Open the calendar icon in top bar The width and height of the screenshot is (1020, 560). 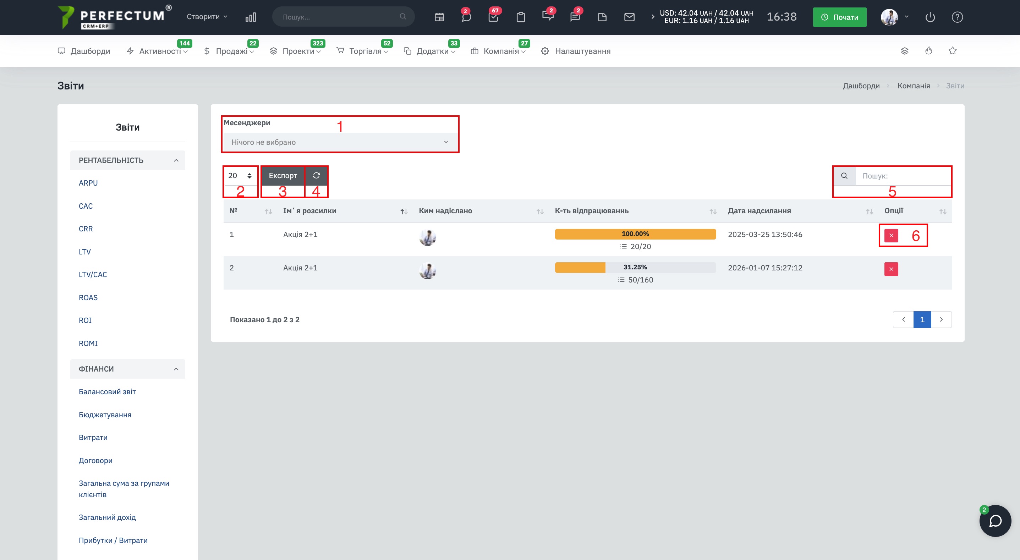pos(439,17)
